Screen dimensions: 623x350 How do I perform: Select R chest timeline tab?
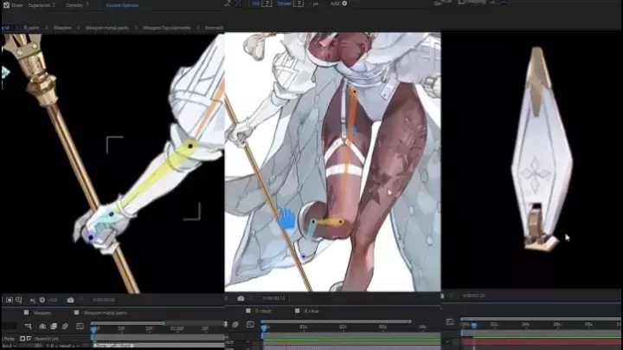coord(263,311)
